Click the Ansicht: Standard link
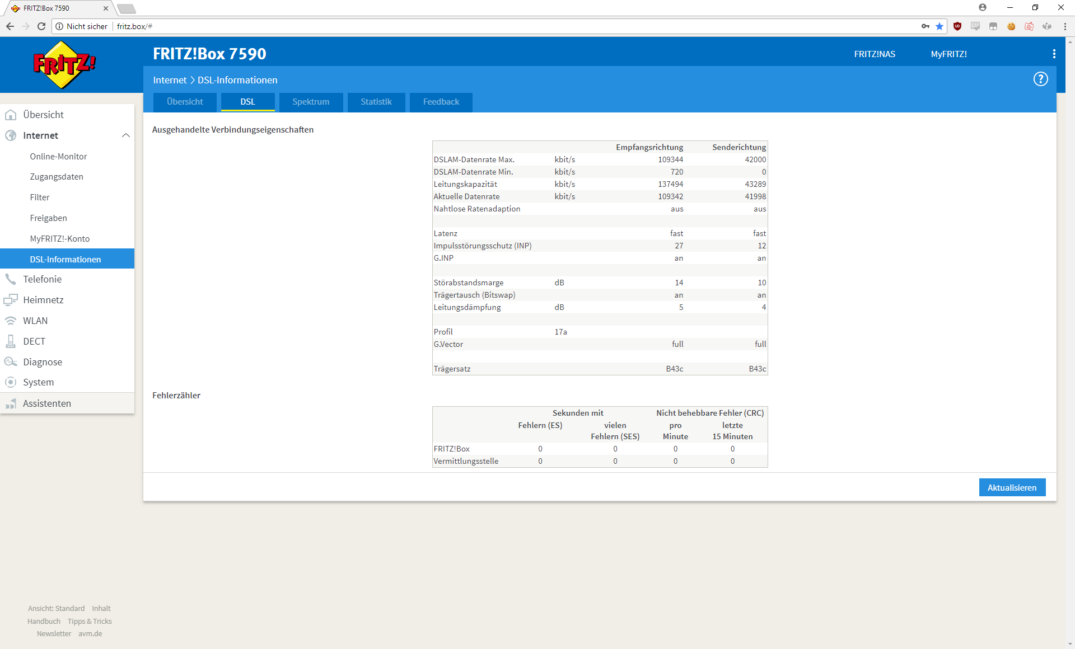 click(56, 608)
